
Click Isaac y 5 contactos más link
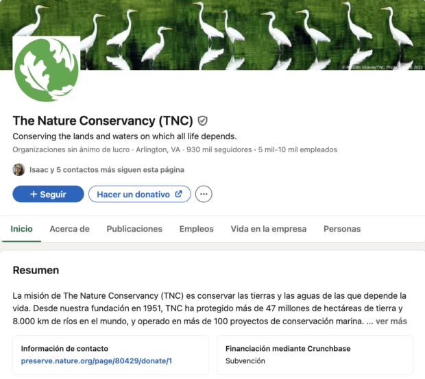[106, 169]
